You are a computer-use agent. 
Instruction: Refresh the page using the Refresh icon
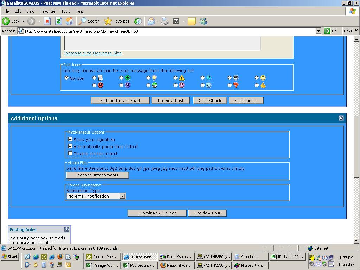coord(59,21)
